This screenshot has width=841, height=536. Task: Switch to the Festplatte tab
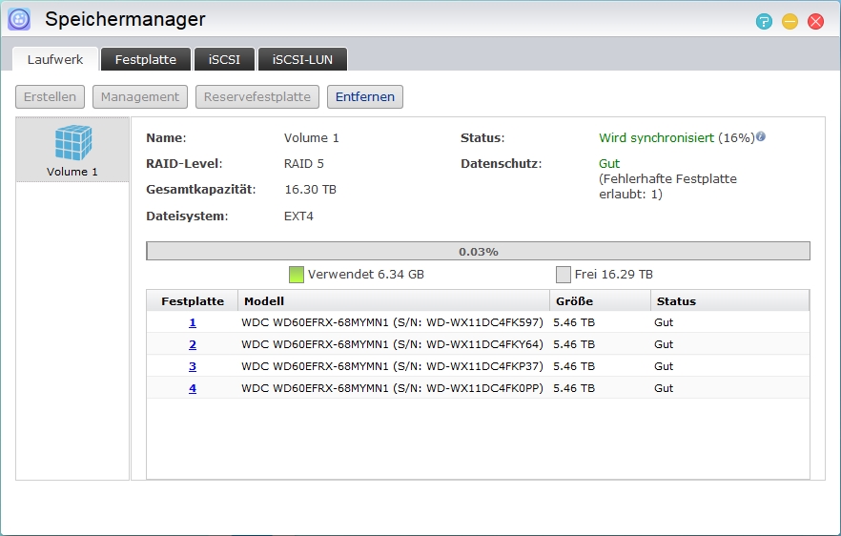pos(146,59)
